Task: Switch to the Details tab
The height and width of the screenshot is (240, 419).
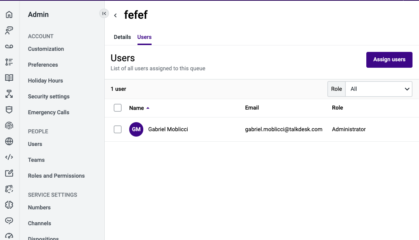Action: point(122,37)
